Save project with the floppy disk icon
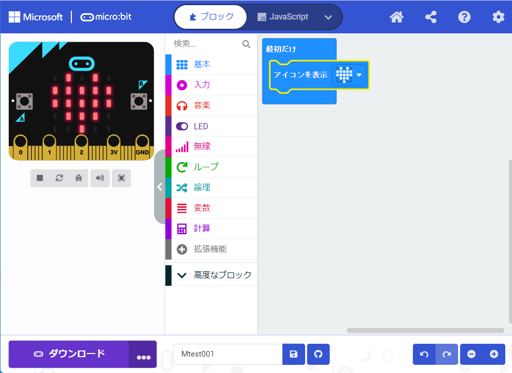Viewport: 512px width, 373px height. click(294, 354)
